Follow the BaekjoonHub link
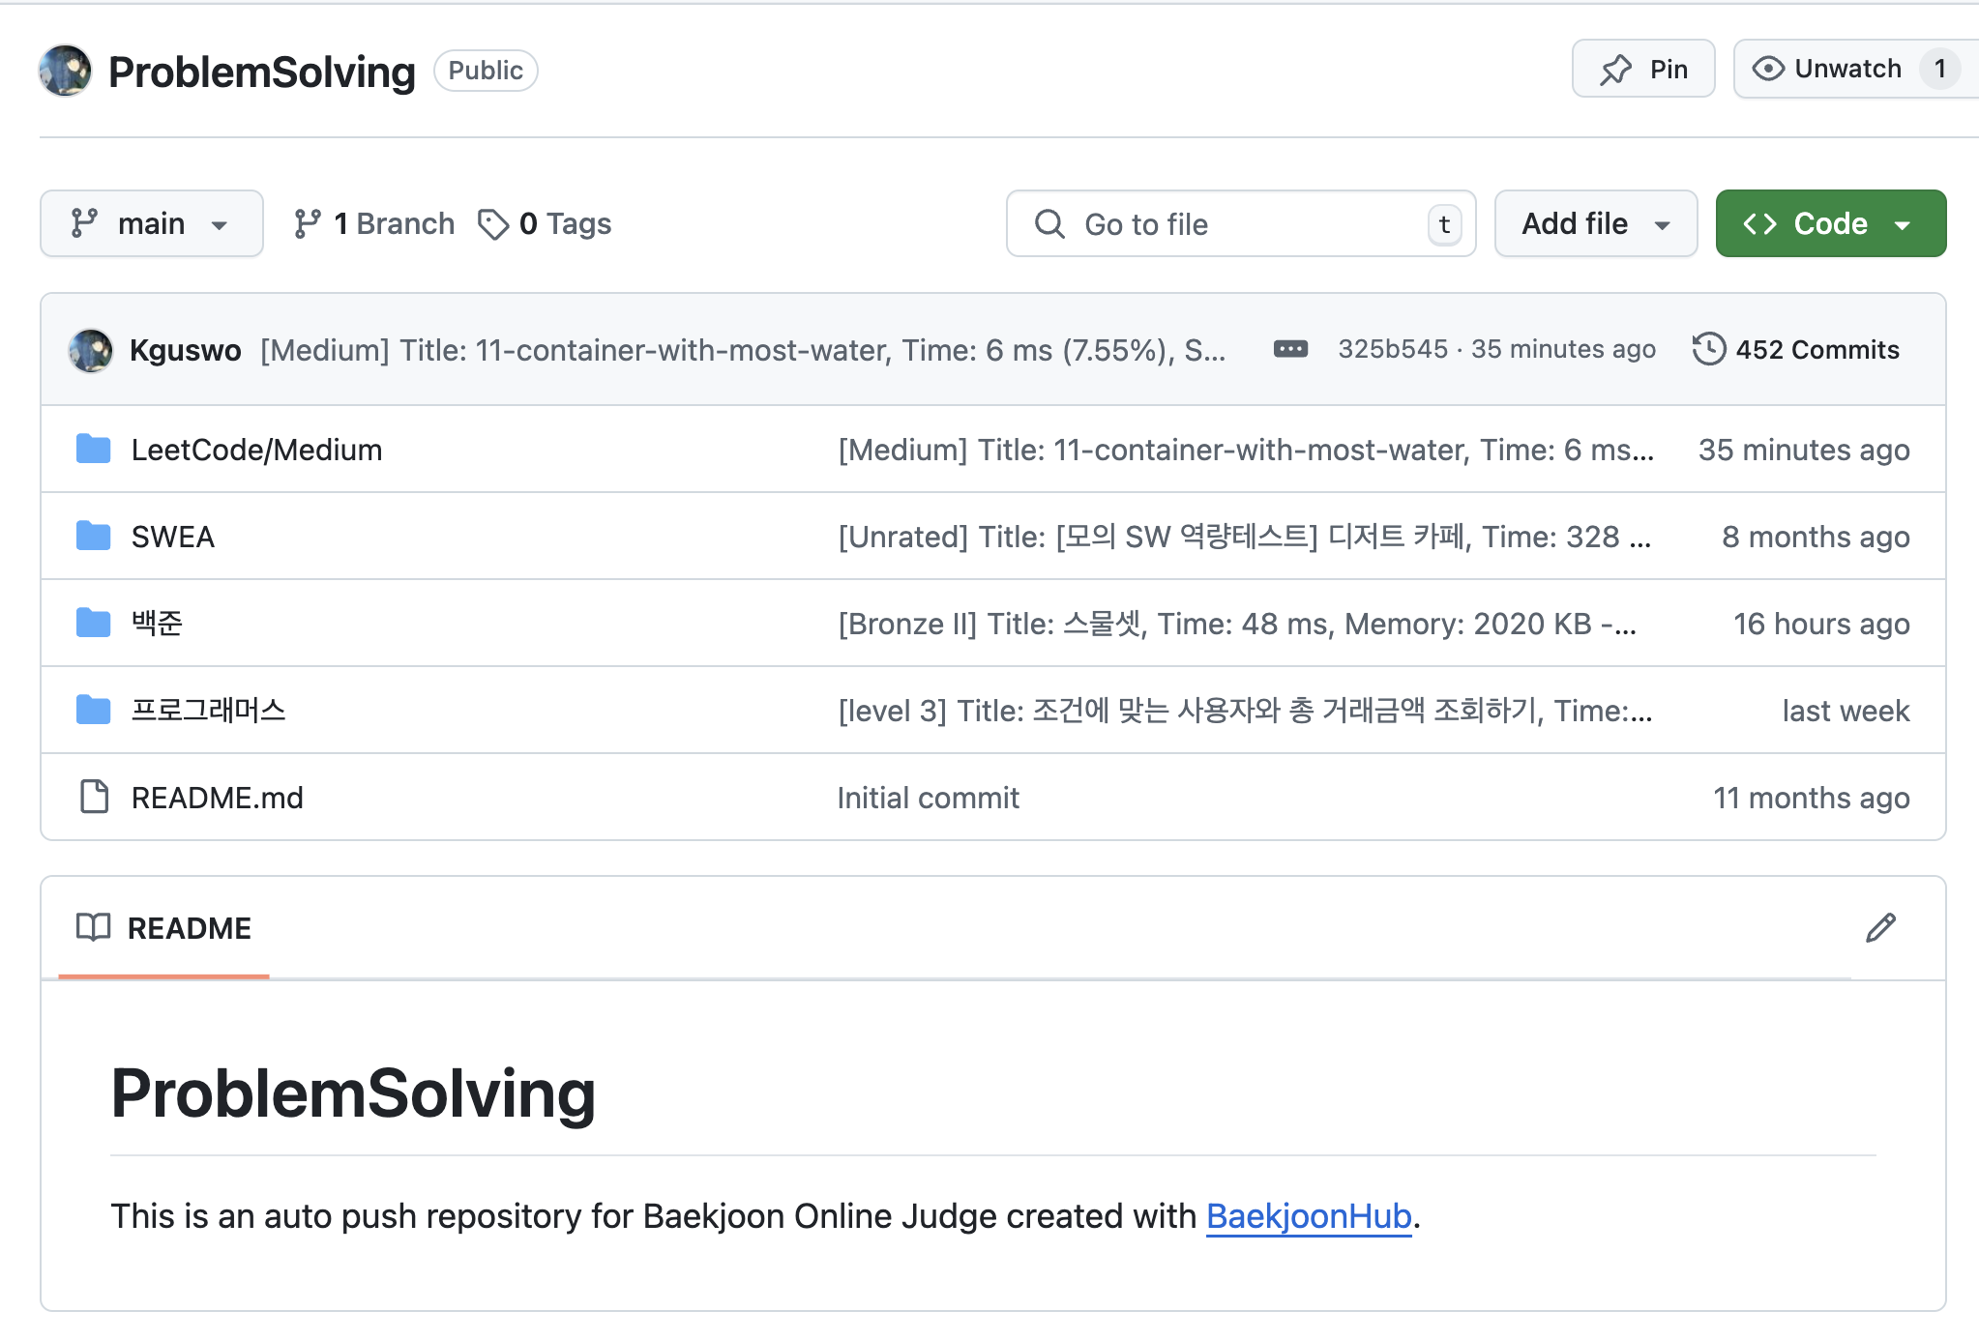 (1309, 1216)
